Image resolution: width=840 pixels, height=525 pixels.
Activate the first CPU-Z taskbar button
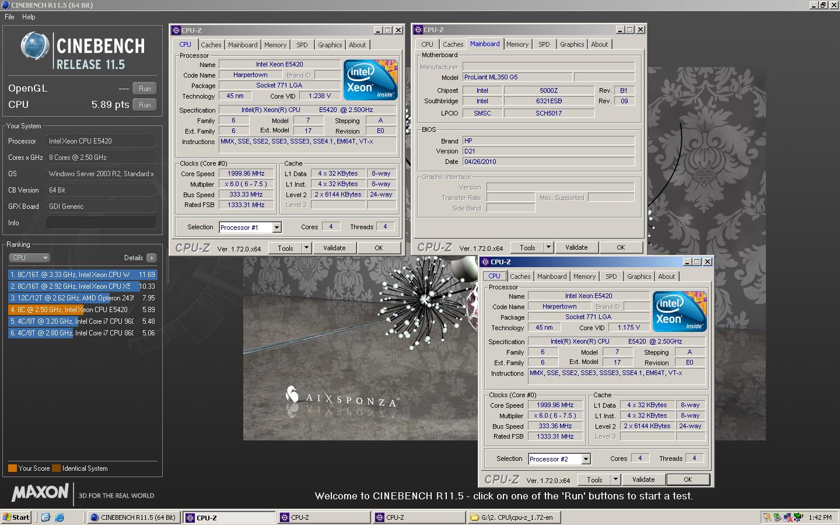[229, 517]
